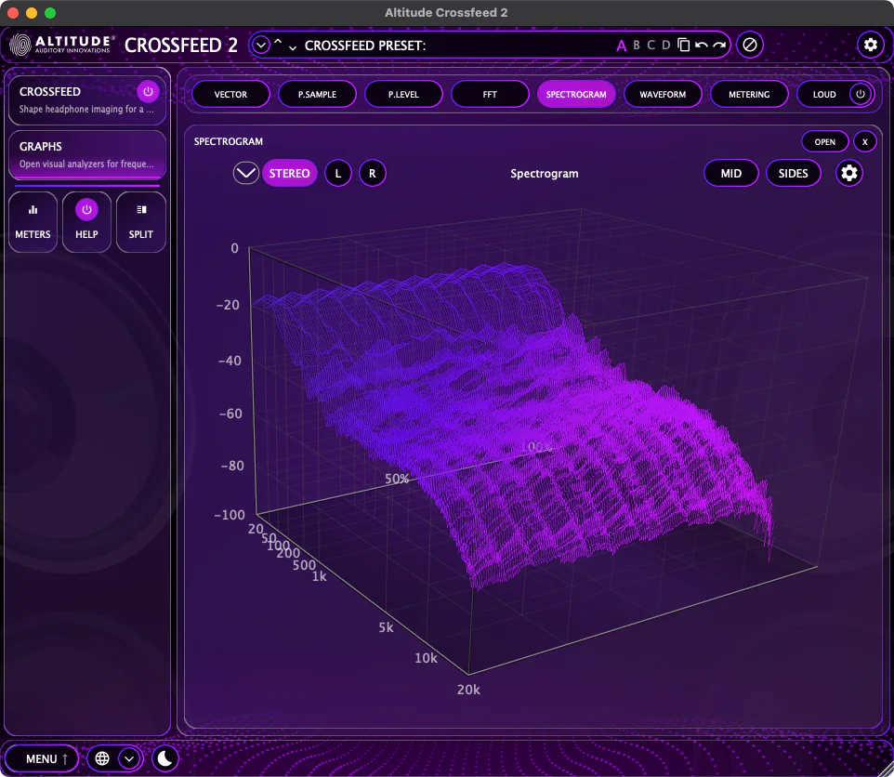894x777 pixels.
Task: Copy preset with the copy icon
Action: [684, 45]
